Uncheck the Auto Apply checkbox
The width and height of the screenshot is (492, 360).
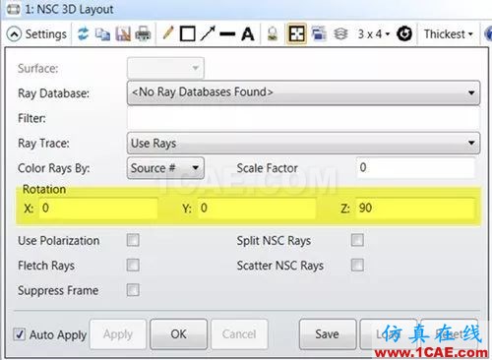point(20,334)
